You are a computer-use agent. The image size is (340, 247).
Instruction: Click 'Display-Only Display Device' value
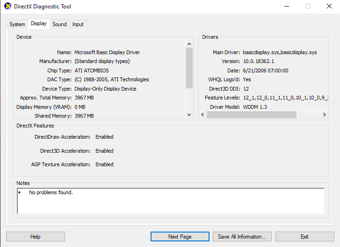(105, 89)
